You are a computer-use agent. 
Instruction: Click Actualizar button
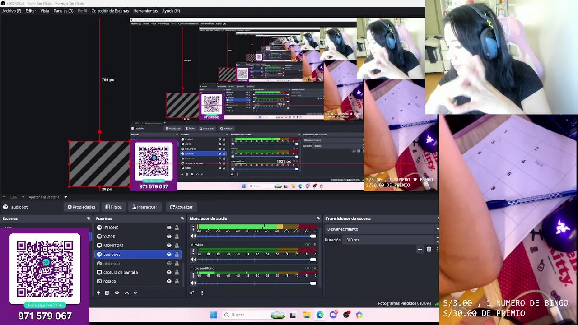pyautogui.click(x=181, y=207)
